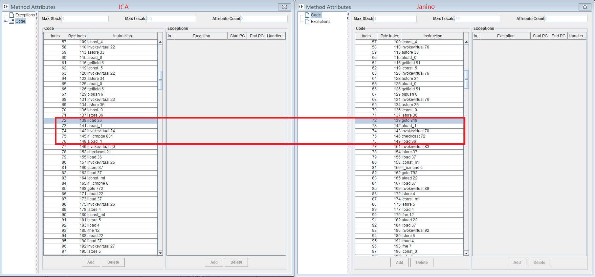Click CE app icon in Janino title bar

[x=301, y=7]
